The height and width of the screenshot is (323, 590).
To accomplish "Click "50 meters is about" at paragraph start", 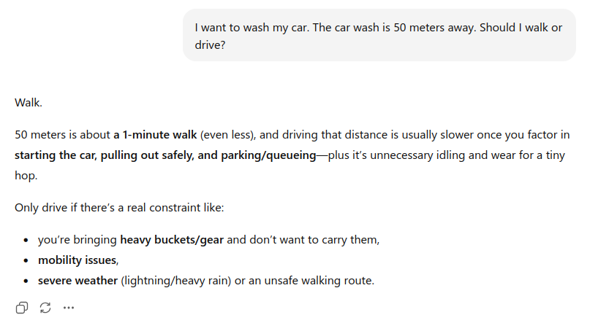I will 62,135.
